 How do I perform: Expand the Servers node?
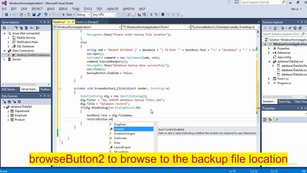pyautogui.click(x=4, y=60)
